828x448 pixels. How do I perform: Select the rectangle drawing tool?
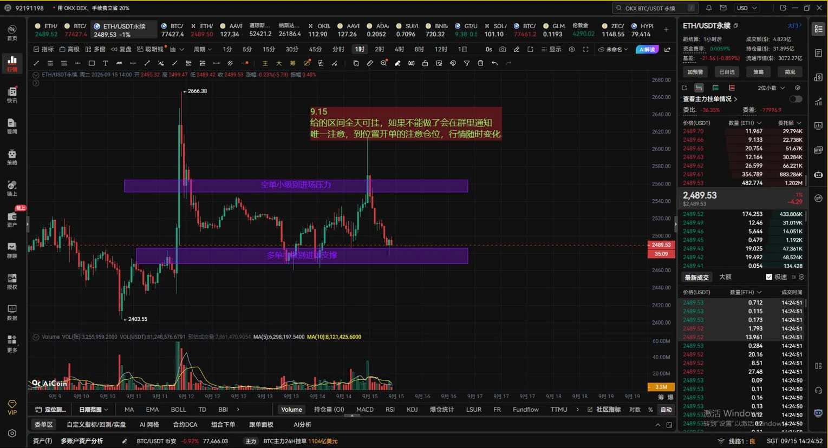click(92, 63)
